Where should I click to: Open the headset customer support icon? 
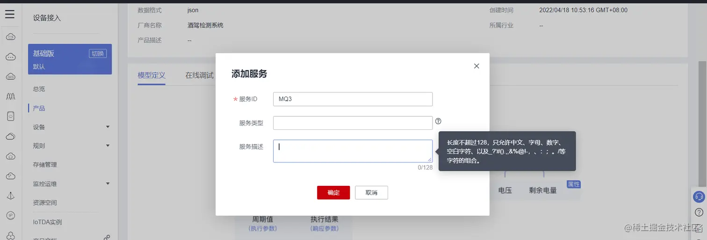pyautogui.click(x=699, y=197)
